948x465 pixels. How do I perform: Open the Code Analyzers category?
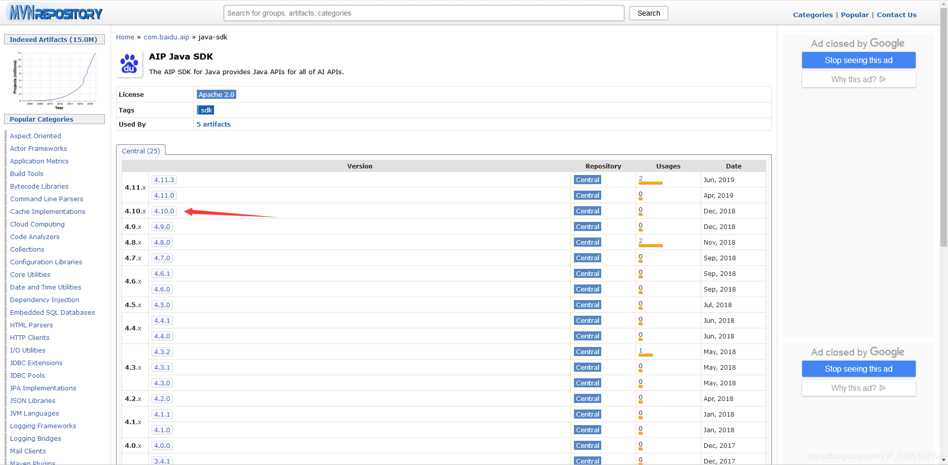(35, 237)
